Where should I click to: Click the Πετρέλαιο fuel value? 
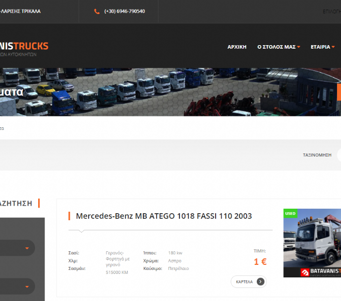(179, 268)
